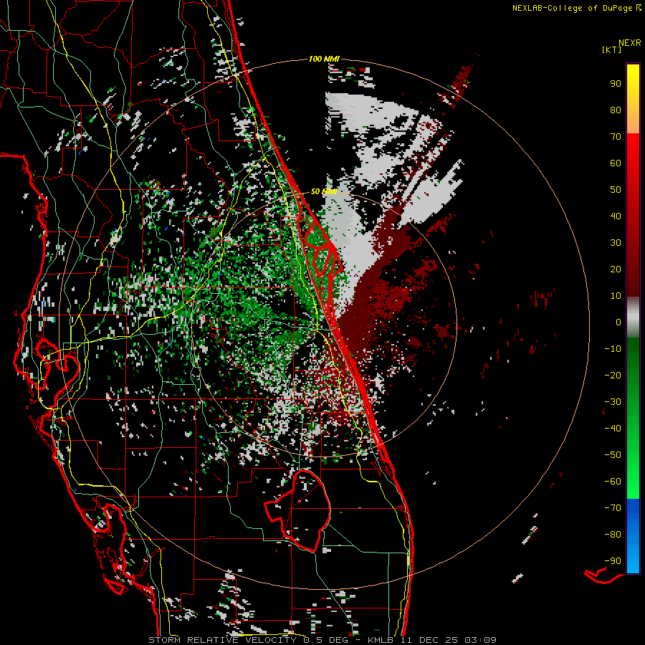The width and height of the screenshot is (645, 645).
Task: Click the -70 value on velocity scale
Action: (613, 507)
